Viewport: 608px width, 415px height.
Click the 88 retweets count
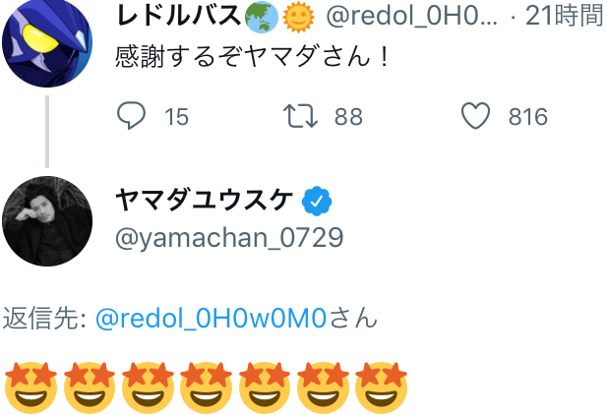(x=348, y=117)
